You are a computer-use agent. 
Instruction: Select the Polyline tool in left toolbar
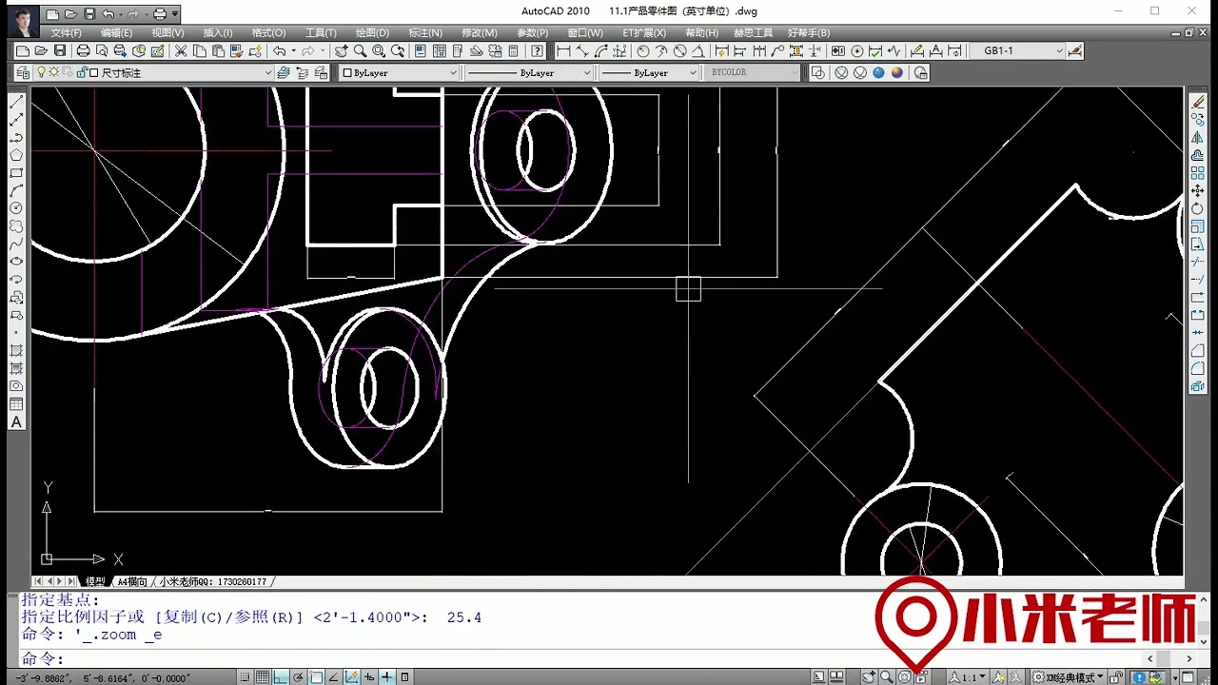click(x=16, y=138)
